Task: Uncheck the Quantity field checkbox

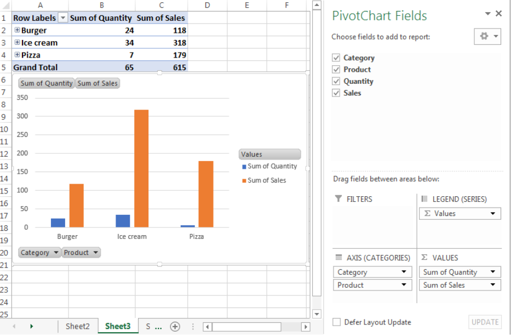Action: pos(336,81)
